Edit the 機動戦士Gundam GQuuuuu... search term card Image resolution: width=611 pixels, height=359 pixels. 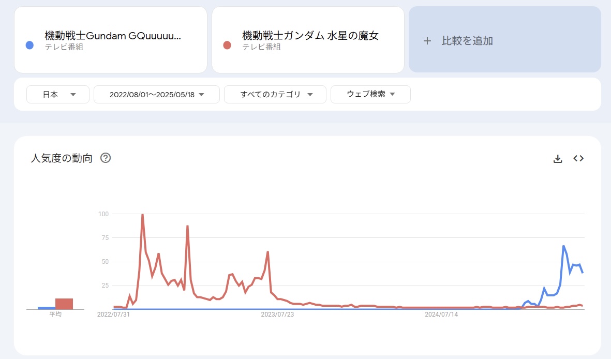(111, 40)
